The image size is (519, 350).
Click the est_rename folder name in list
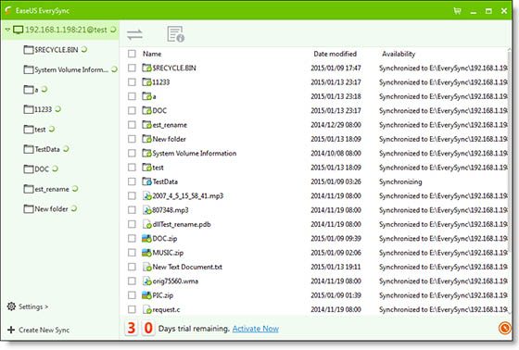click(170, 125)
